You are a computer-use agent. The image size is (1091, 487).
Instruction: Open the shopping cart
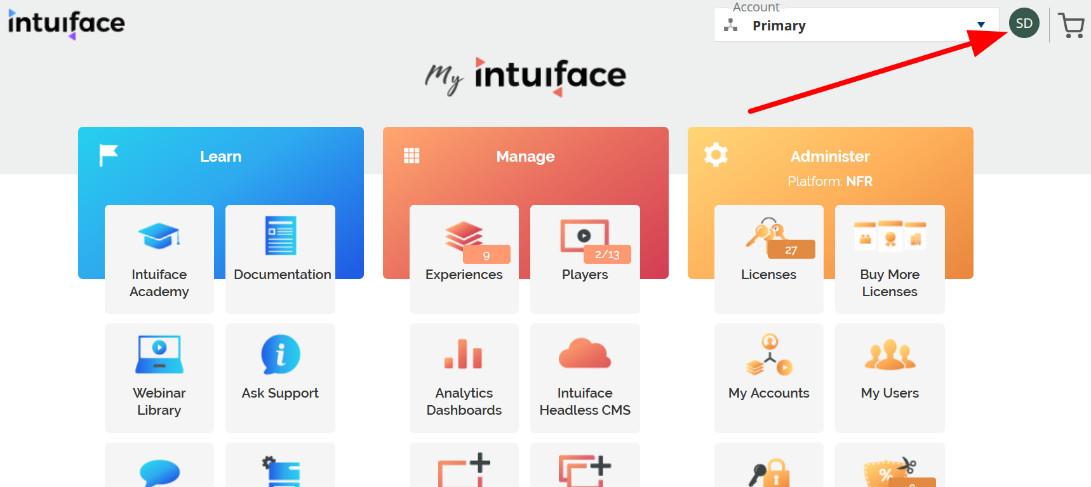click(1071, 26)
